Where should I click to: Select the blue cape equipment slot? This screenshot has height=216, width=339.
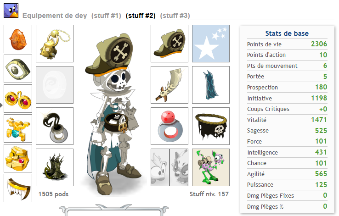click(211, 85)
